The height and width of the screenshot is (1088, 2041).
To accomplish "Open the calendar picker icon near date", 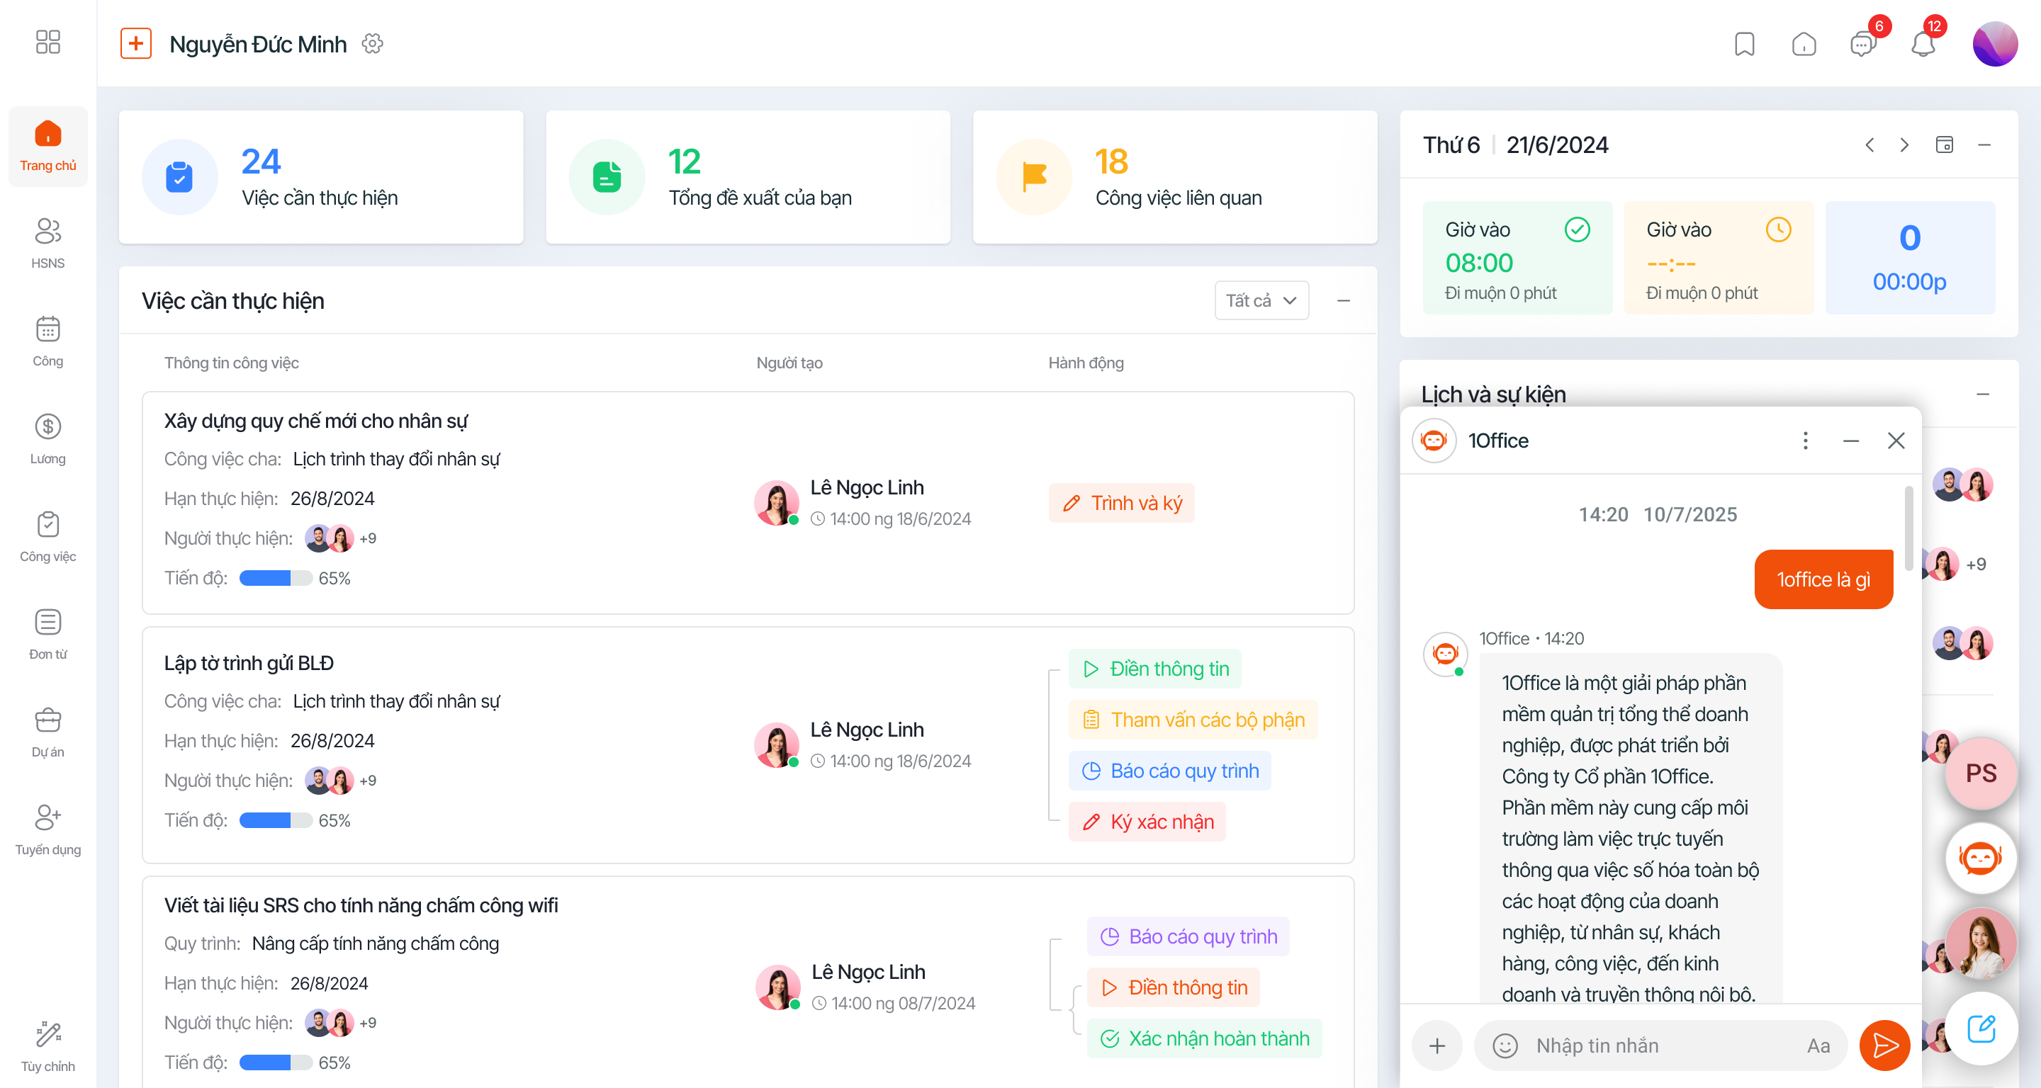I will (x=1945, y=145).
